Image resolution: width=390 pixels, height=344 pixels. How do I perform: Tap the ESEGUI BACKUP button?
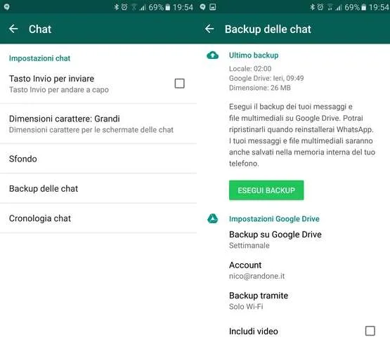(266, 190)
